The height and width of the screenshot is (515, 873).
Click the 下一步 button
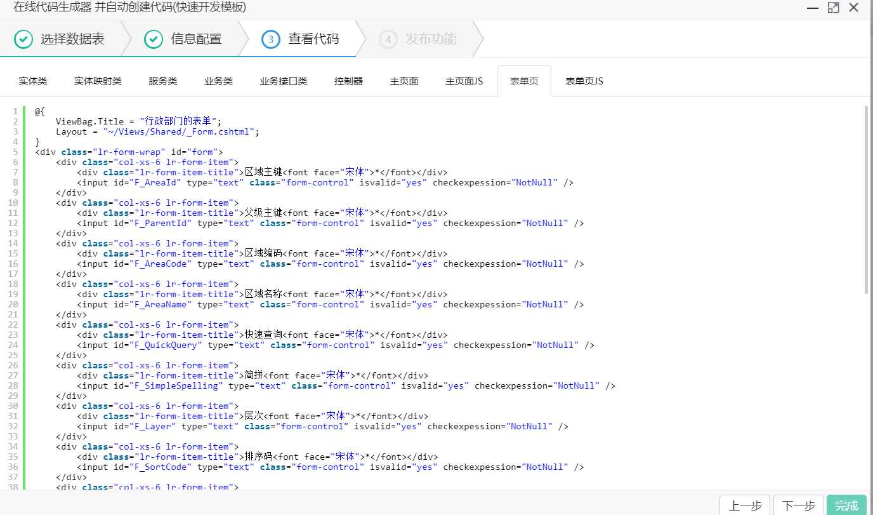(799, 505)
